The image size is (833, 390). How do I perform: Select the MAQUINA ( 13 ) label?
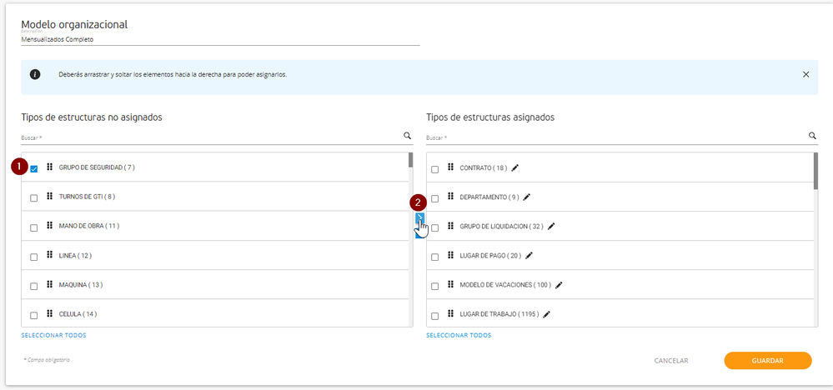pyautogui.click(x=81, y=284)
